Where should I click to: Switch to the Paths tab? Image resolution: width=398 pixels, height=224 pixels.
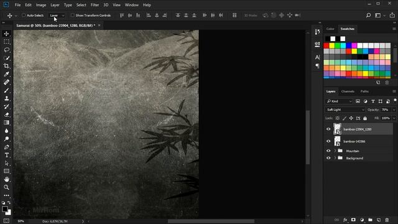pyautogui.click(x=364, y=91)
